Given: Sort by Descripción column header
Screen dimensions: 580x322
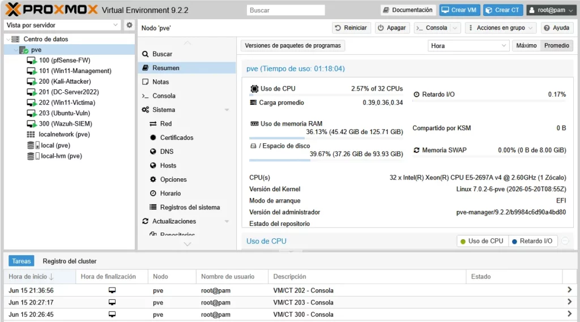Looking at the screenshot, I should click(x=367, y=277).
